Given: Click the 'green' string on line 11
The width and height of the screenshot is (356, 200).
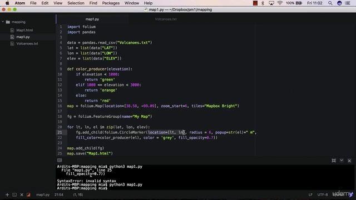Looking at the screenshot, I should click(x=107, y=79).
